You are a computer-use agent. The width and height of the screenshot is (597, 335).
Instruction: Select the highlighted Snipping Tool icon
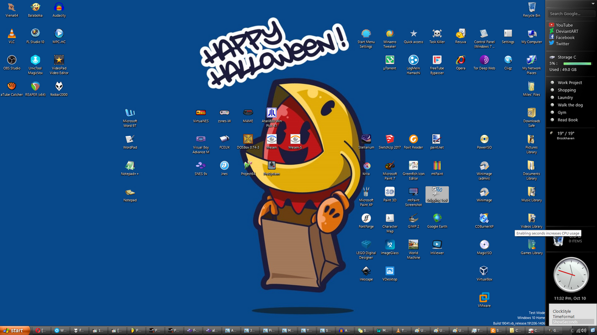click(437, 194)
